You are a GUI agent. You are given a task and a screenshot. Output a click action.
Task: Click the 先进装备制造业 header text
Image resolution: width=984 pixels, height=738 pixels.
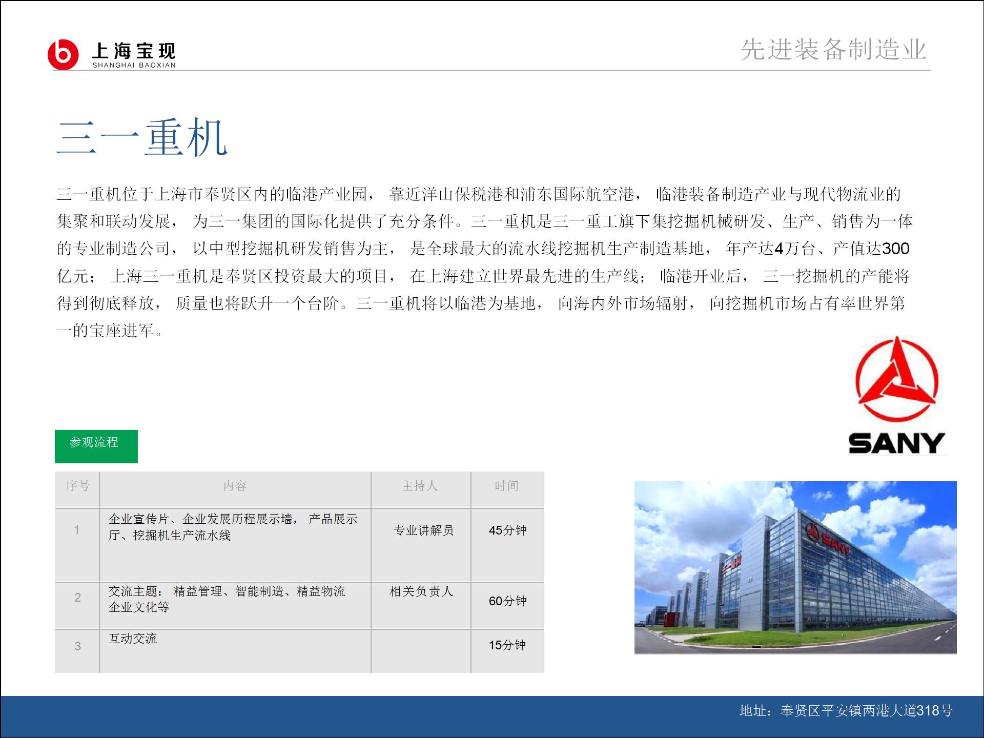pos(834,50)
